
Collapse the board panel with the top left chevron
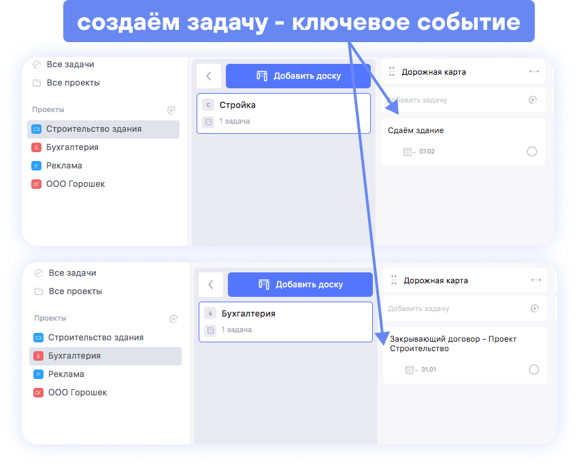point(210,75)
